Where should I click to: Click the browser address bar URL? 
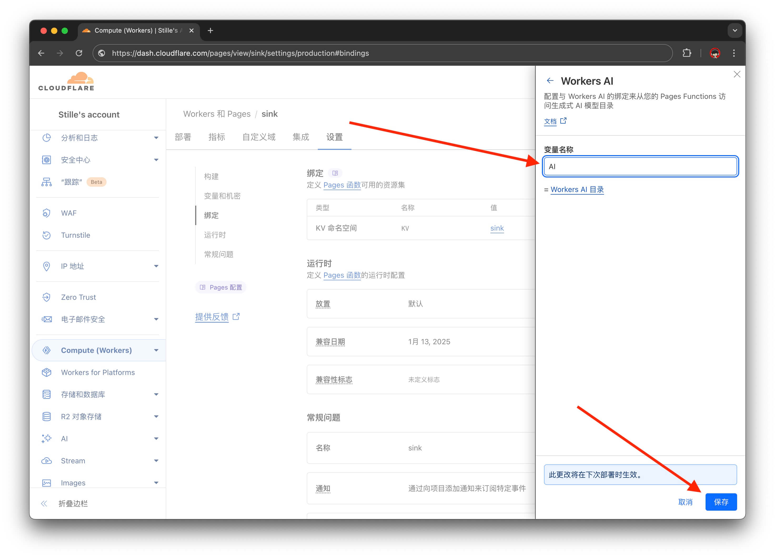coord(240,53)
